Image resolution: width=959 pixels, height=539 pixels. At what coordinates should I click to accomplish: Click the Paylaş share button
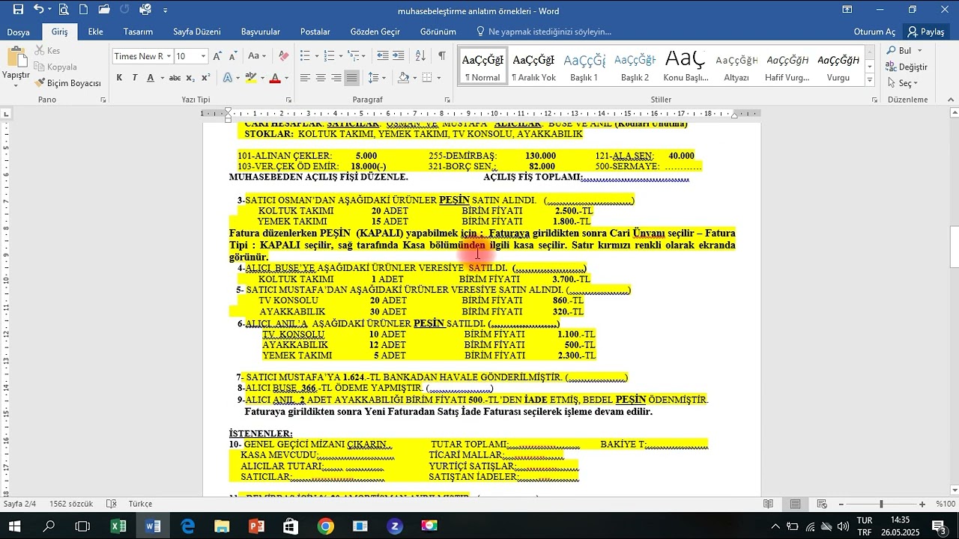(926, 31)
